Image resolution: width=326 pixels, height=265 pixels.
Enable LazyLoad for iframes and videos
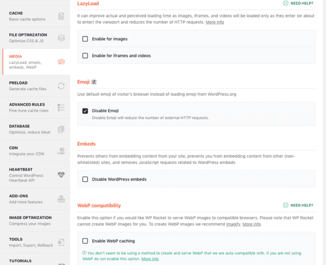point(84,56)
